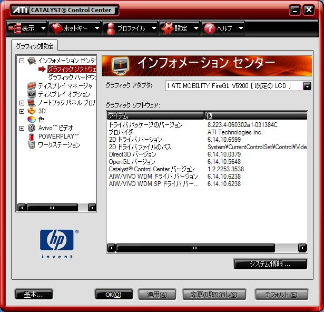The image size is (324, 312).
Task: Select ディスプレイ オプション tree item
Action: (64, 94)
